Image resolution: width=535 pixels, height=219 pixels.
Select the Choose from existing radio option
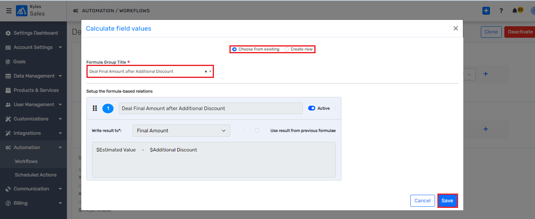(235, 49)
